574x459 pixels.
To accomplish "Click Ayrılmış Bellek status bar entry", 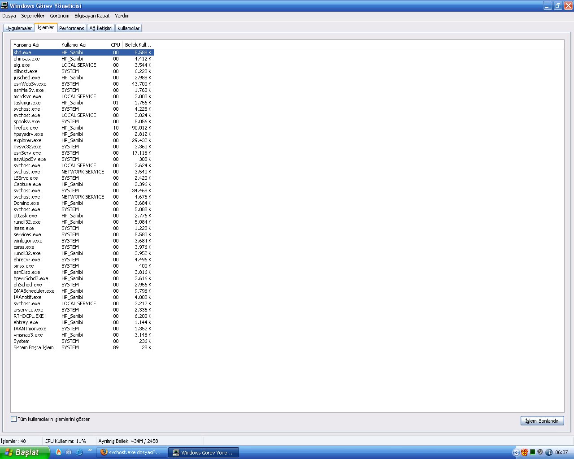I will [128, 441].
